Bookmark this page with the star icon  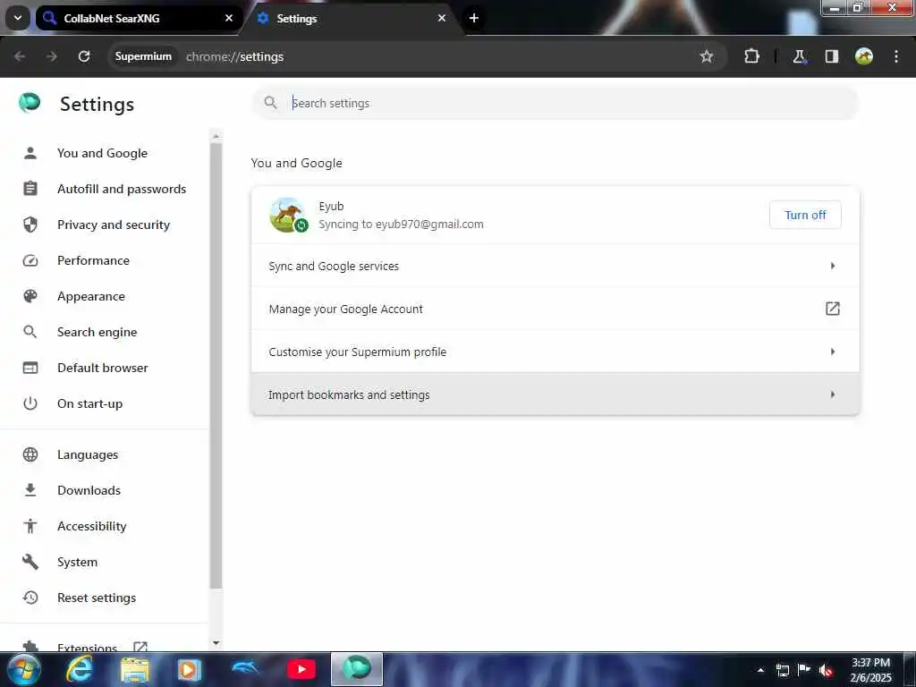tap(707, 56)
